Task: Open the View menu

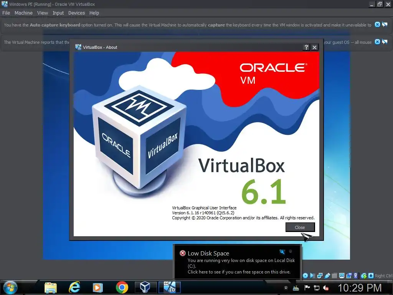Action: [x=42, y=13]
